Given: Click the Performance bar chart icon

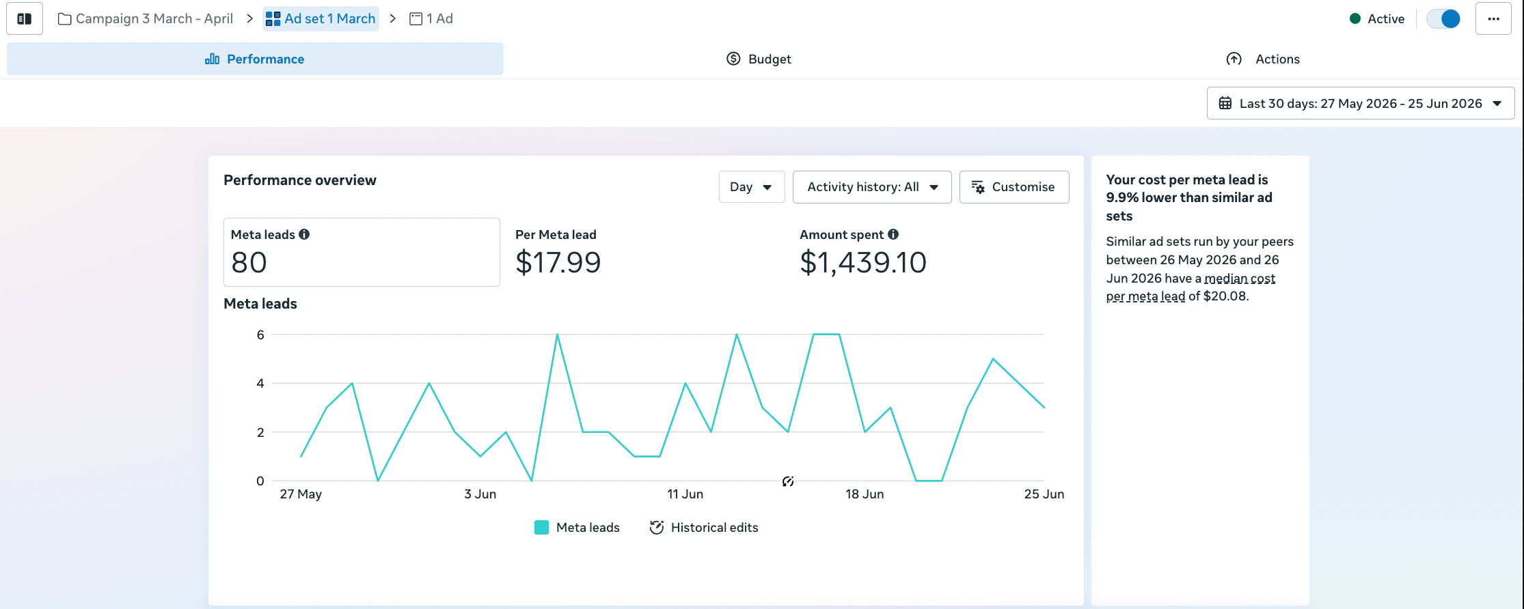Looking at the screenshot, I should click(x=213, y=59).
